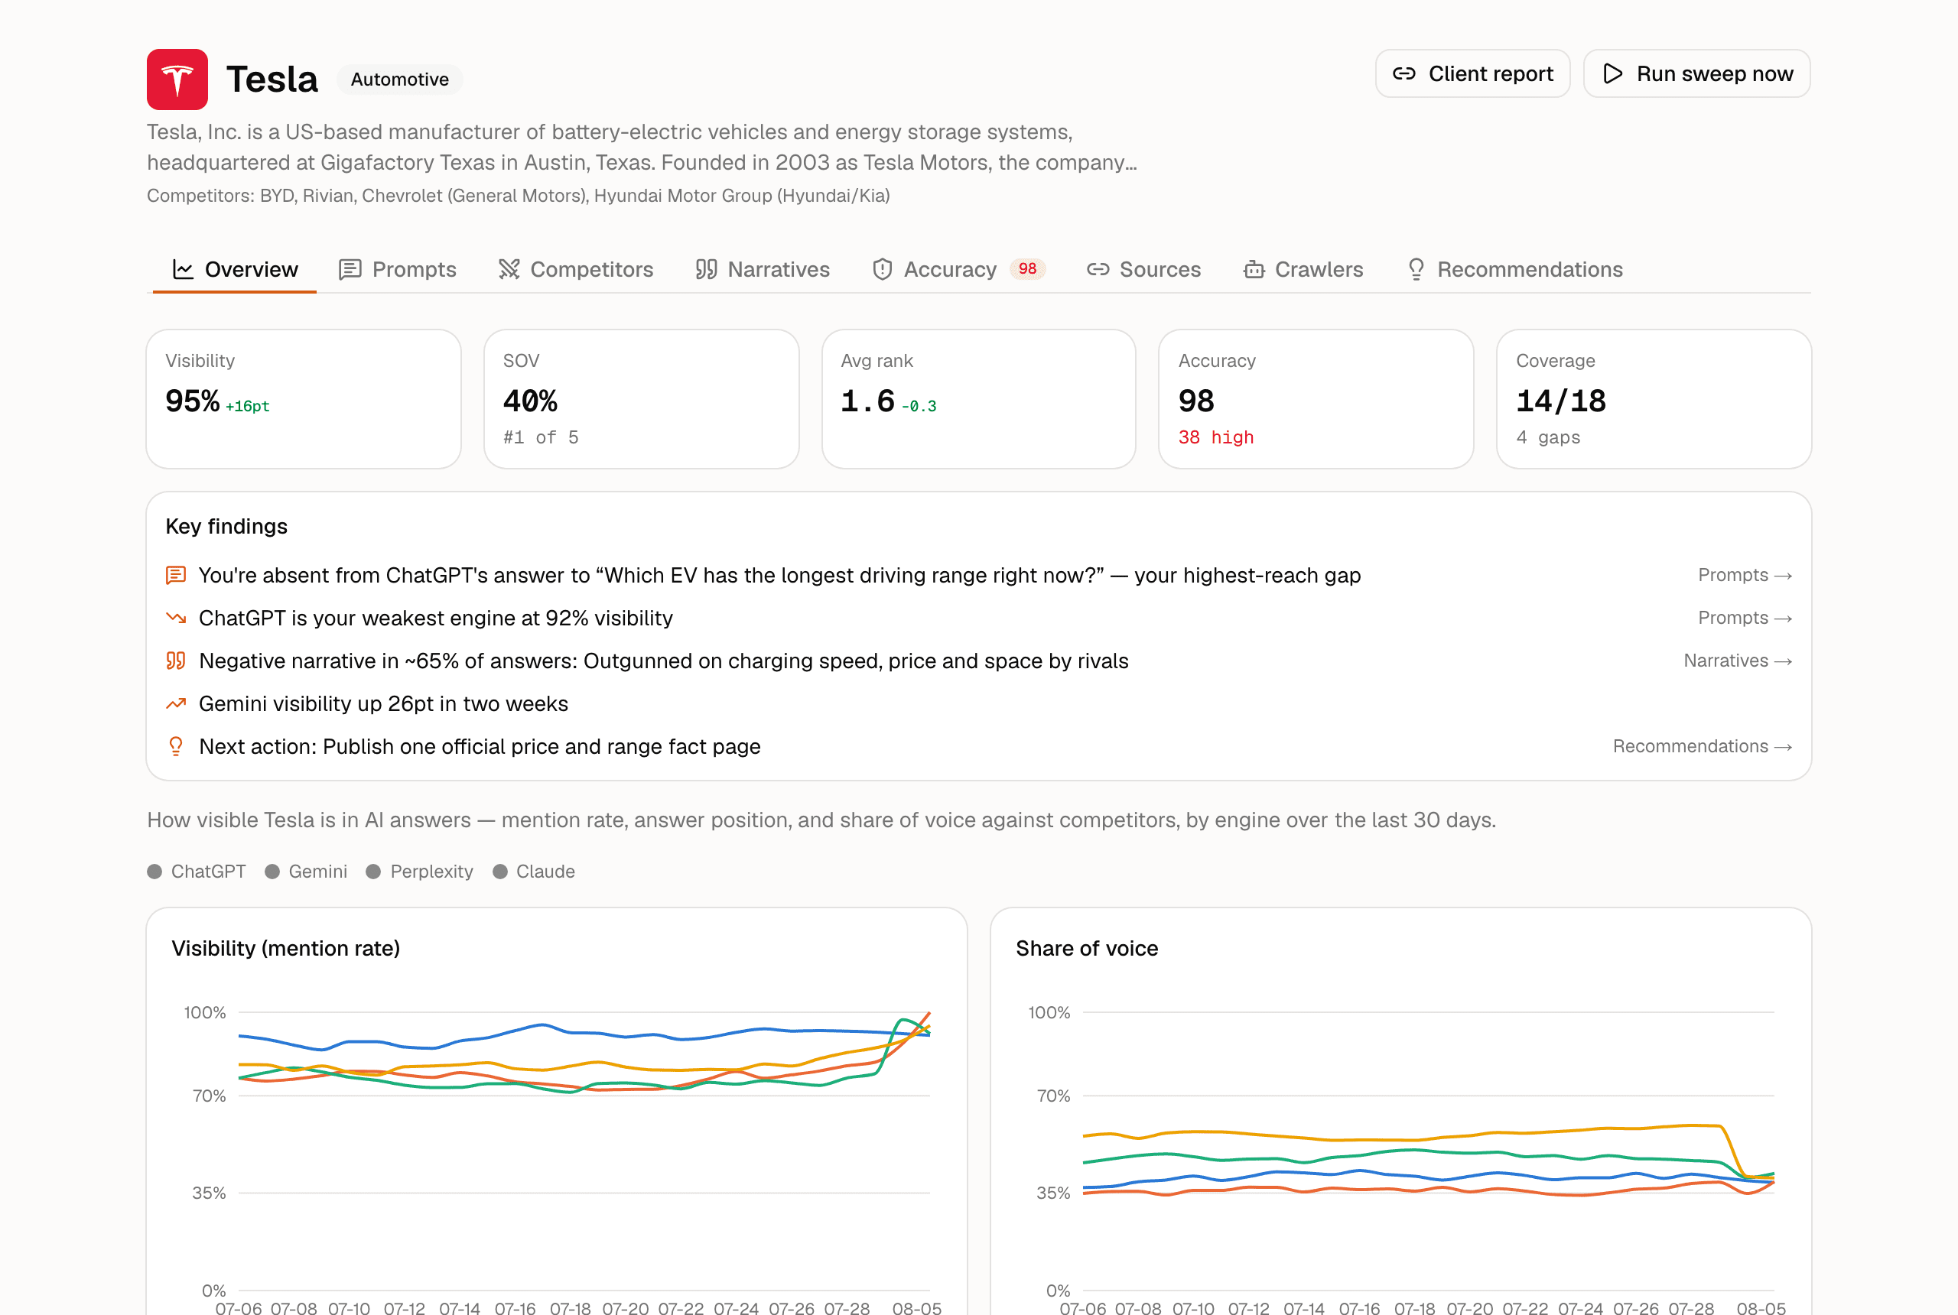Follow the Narratives link in key findings

click(1738, 661)
